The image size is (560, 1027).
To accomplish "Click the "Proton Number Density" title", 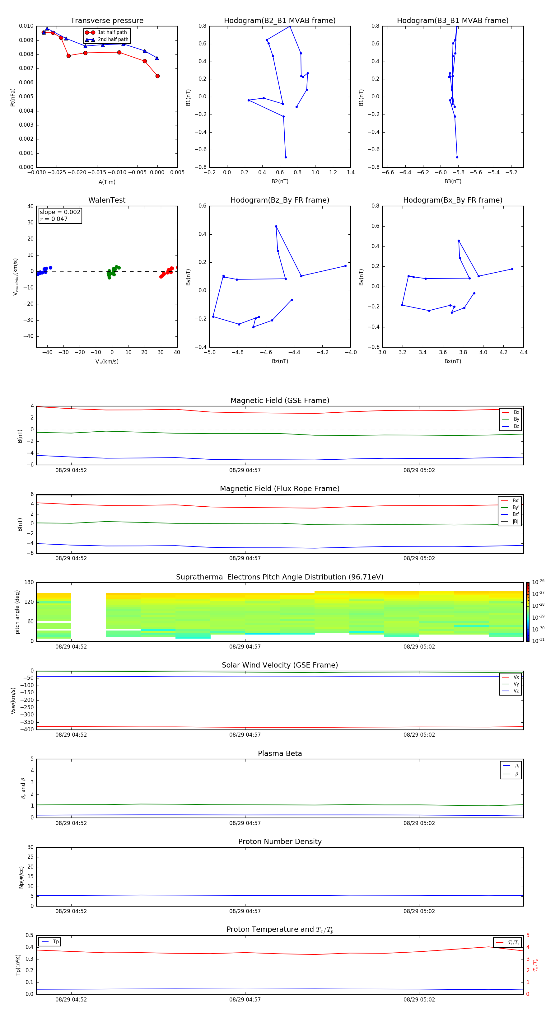I will 280,842.
